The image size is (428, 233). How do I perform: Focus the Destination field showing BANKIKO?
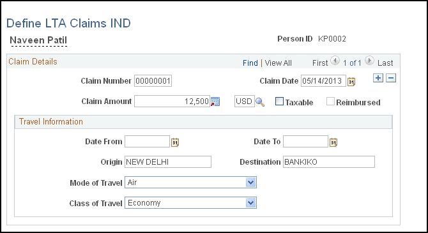pos(329,162)
